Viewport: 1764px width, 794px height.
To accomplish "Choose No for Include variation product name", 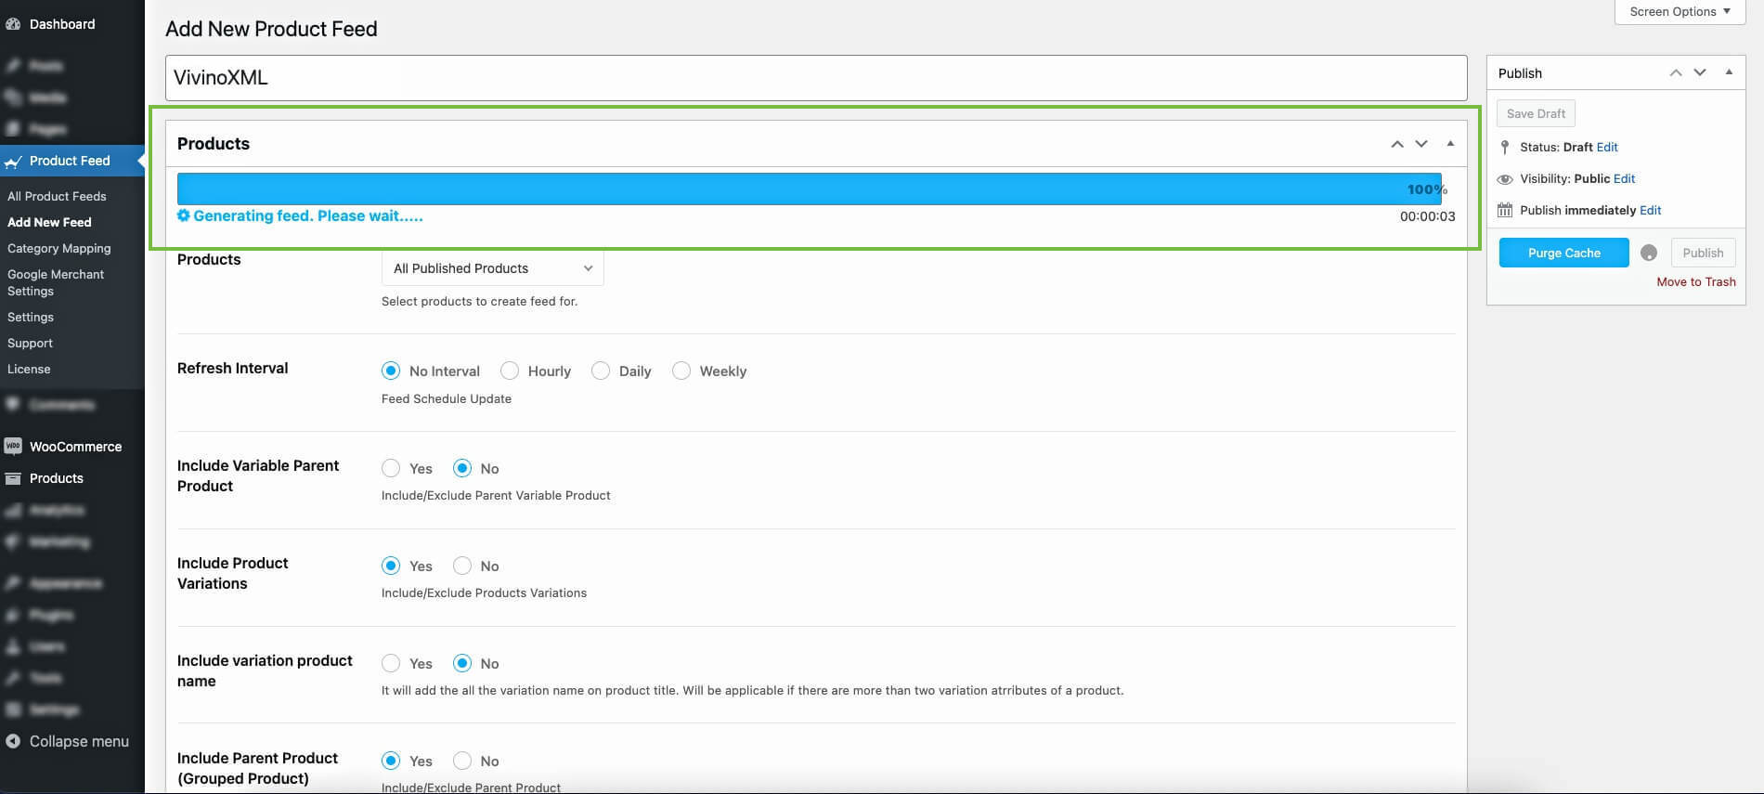I will pyautogui.click(x=462, y=663).
